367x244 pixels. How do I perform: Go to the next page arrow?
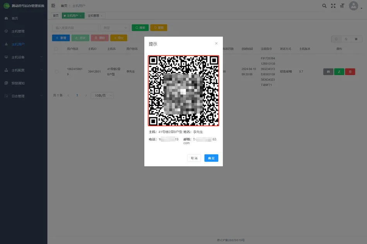(x=86, y=95)
